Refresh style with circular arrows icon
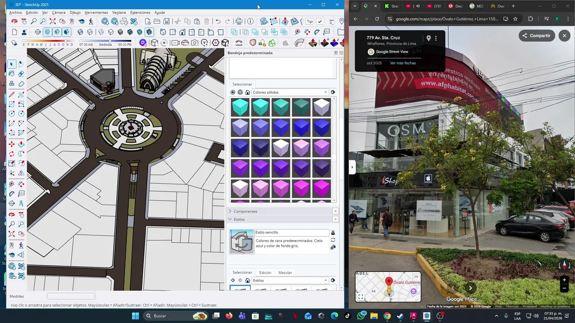575x323 pixels. point(333,240)
